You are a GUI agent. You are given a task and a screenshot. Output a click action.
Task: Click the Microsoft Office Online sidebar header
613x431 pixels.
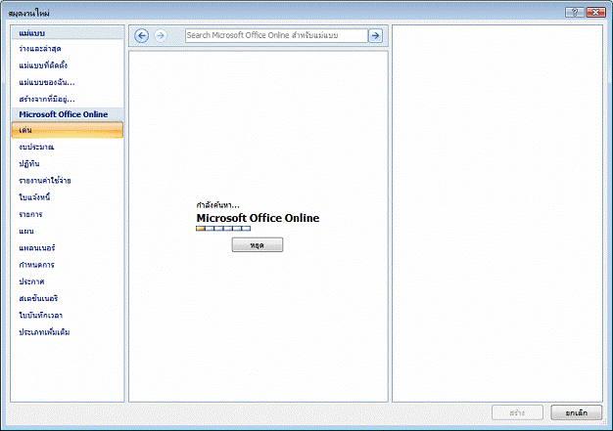click(68, 114)
